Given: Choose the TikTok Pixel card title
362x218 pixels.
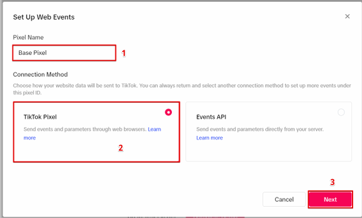Looking at the screenshot, I should (x=40, y=117).
